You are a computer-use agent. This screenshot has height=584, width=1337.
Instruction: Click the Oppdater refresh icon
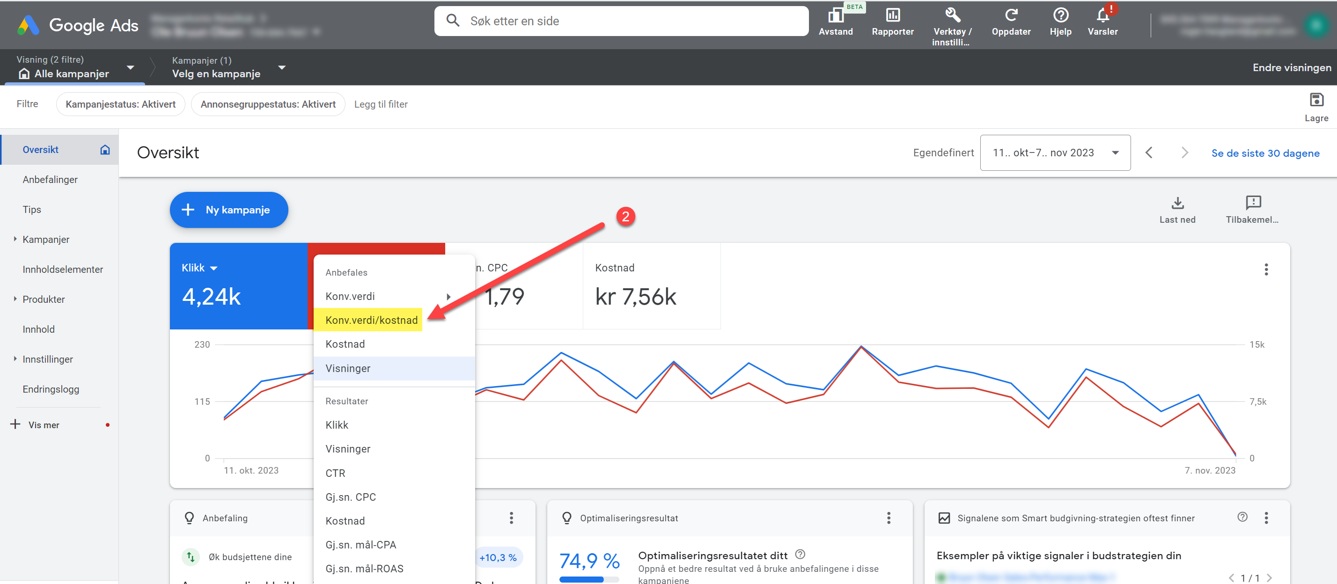[1011, 15]
